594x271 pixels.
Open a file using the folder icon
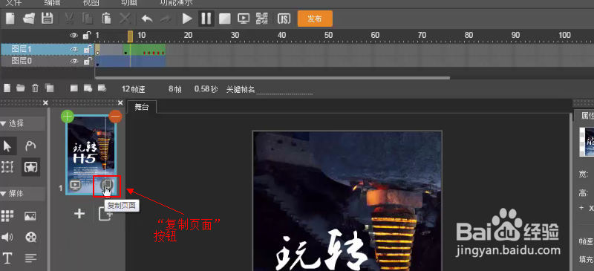(29, 19)
